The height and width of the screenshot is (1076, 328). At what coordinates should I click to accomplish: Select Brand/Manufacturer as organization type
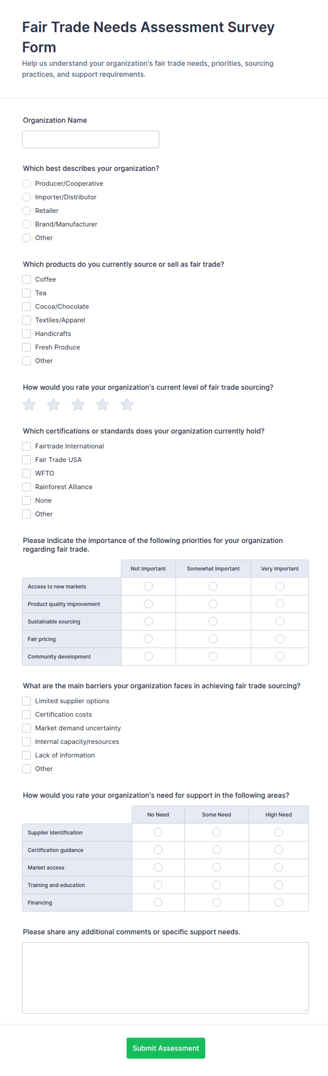pyautogui.click(x=26, y=224)
